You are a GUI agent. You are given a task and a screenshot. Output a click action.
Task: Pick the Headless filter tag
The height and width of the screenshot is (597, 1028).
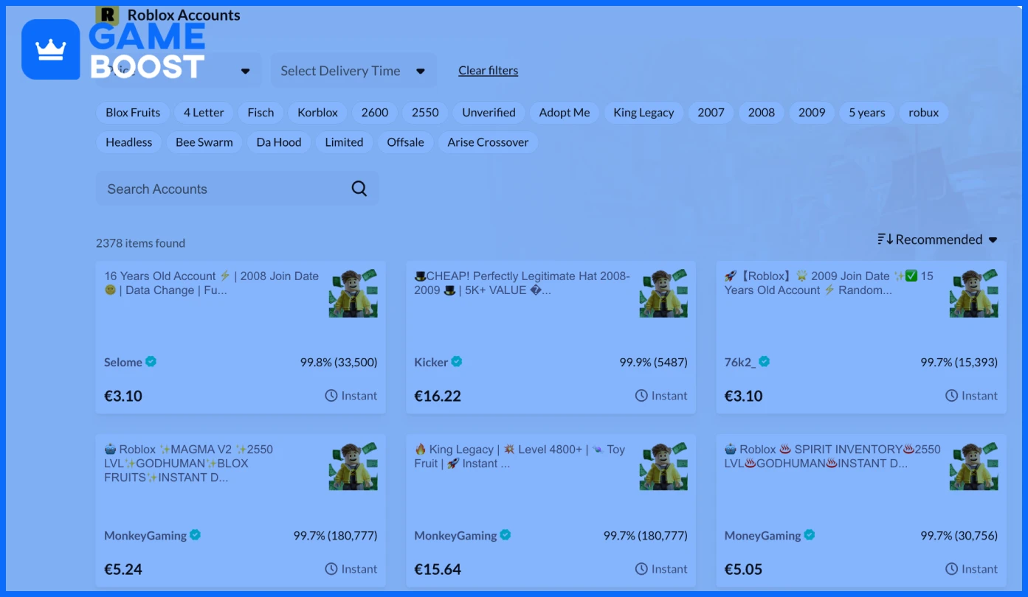(128, 142)
